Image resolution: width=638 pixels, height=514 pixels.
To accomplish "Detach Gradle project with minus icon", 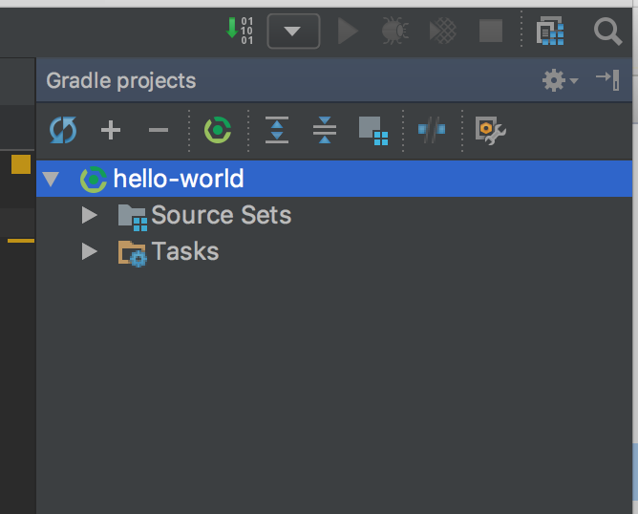I will point(159,130).
